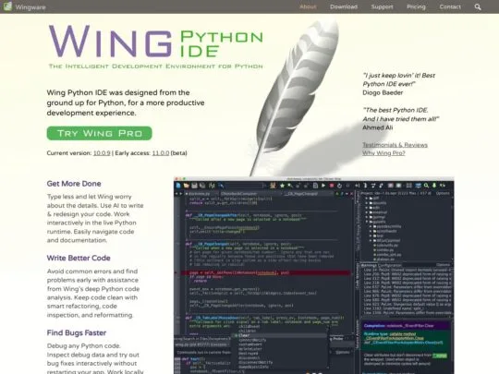Click the tagline The Intelligent Development Environment for Python
Screen dimensions: 499x374
(x=156, y=66)
